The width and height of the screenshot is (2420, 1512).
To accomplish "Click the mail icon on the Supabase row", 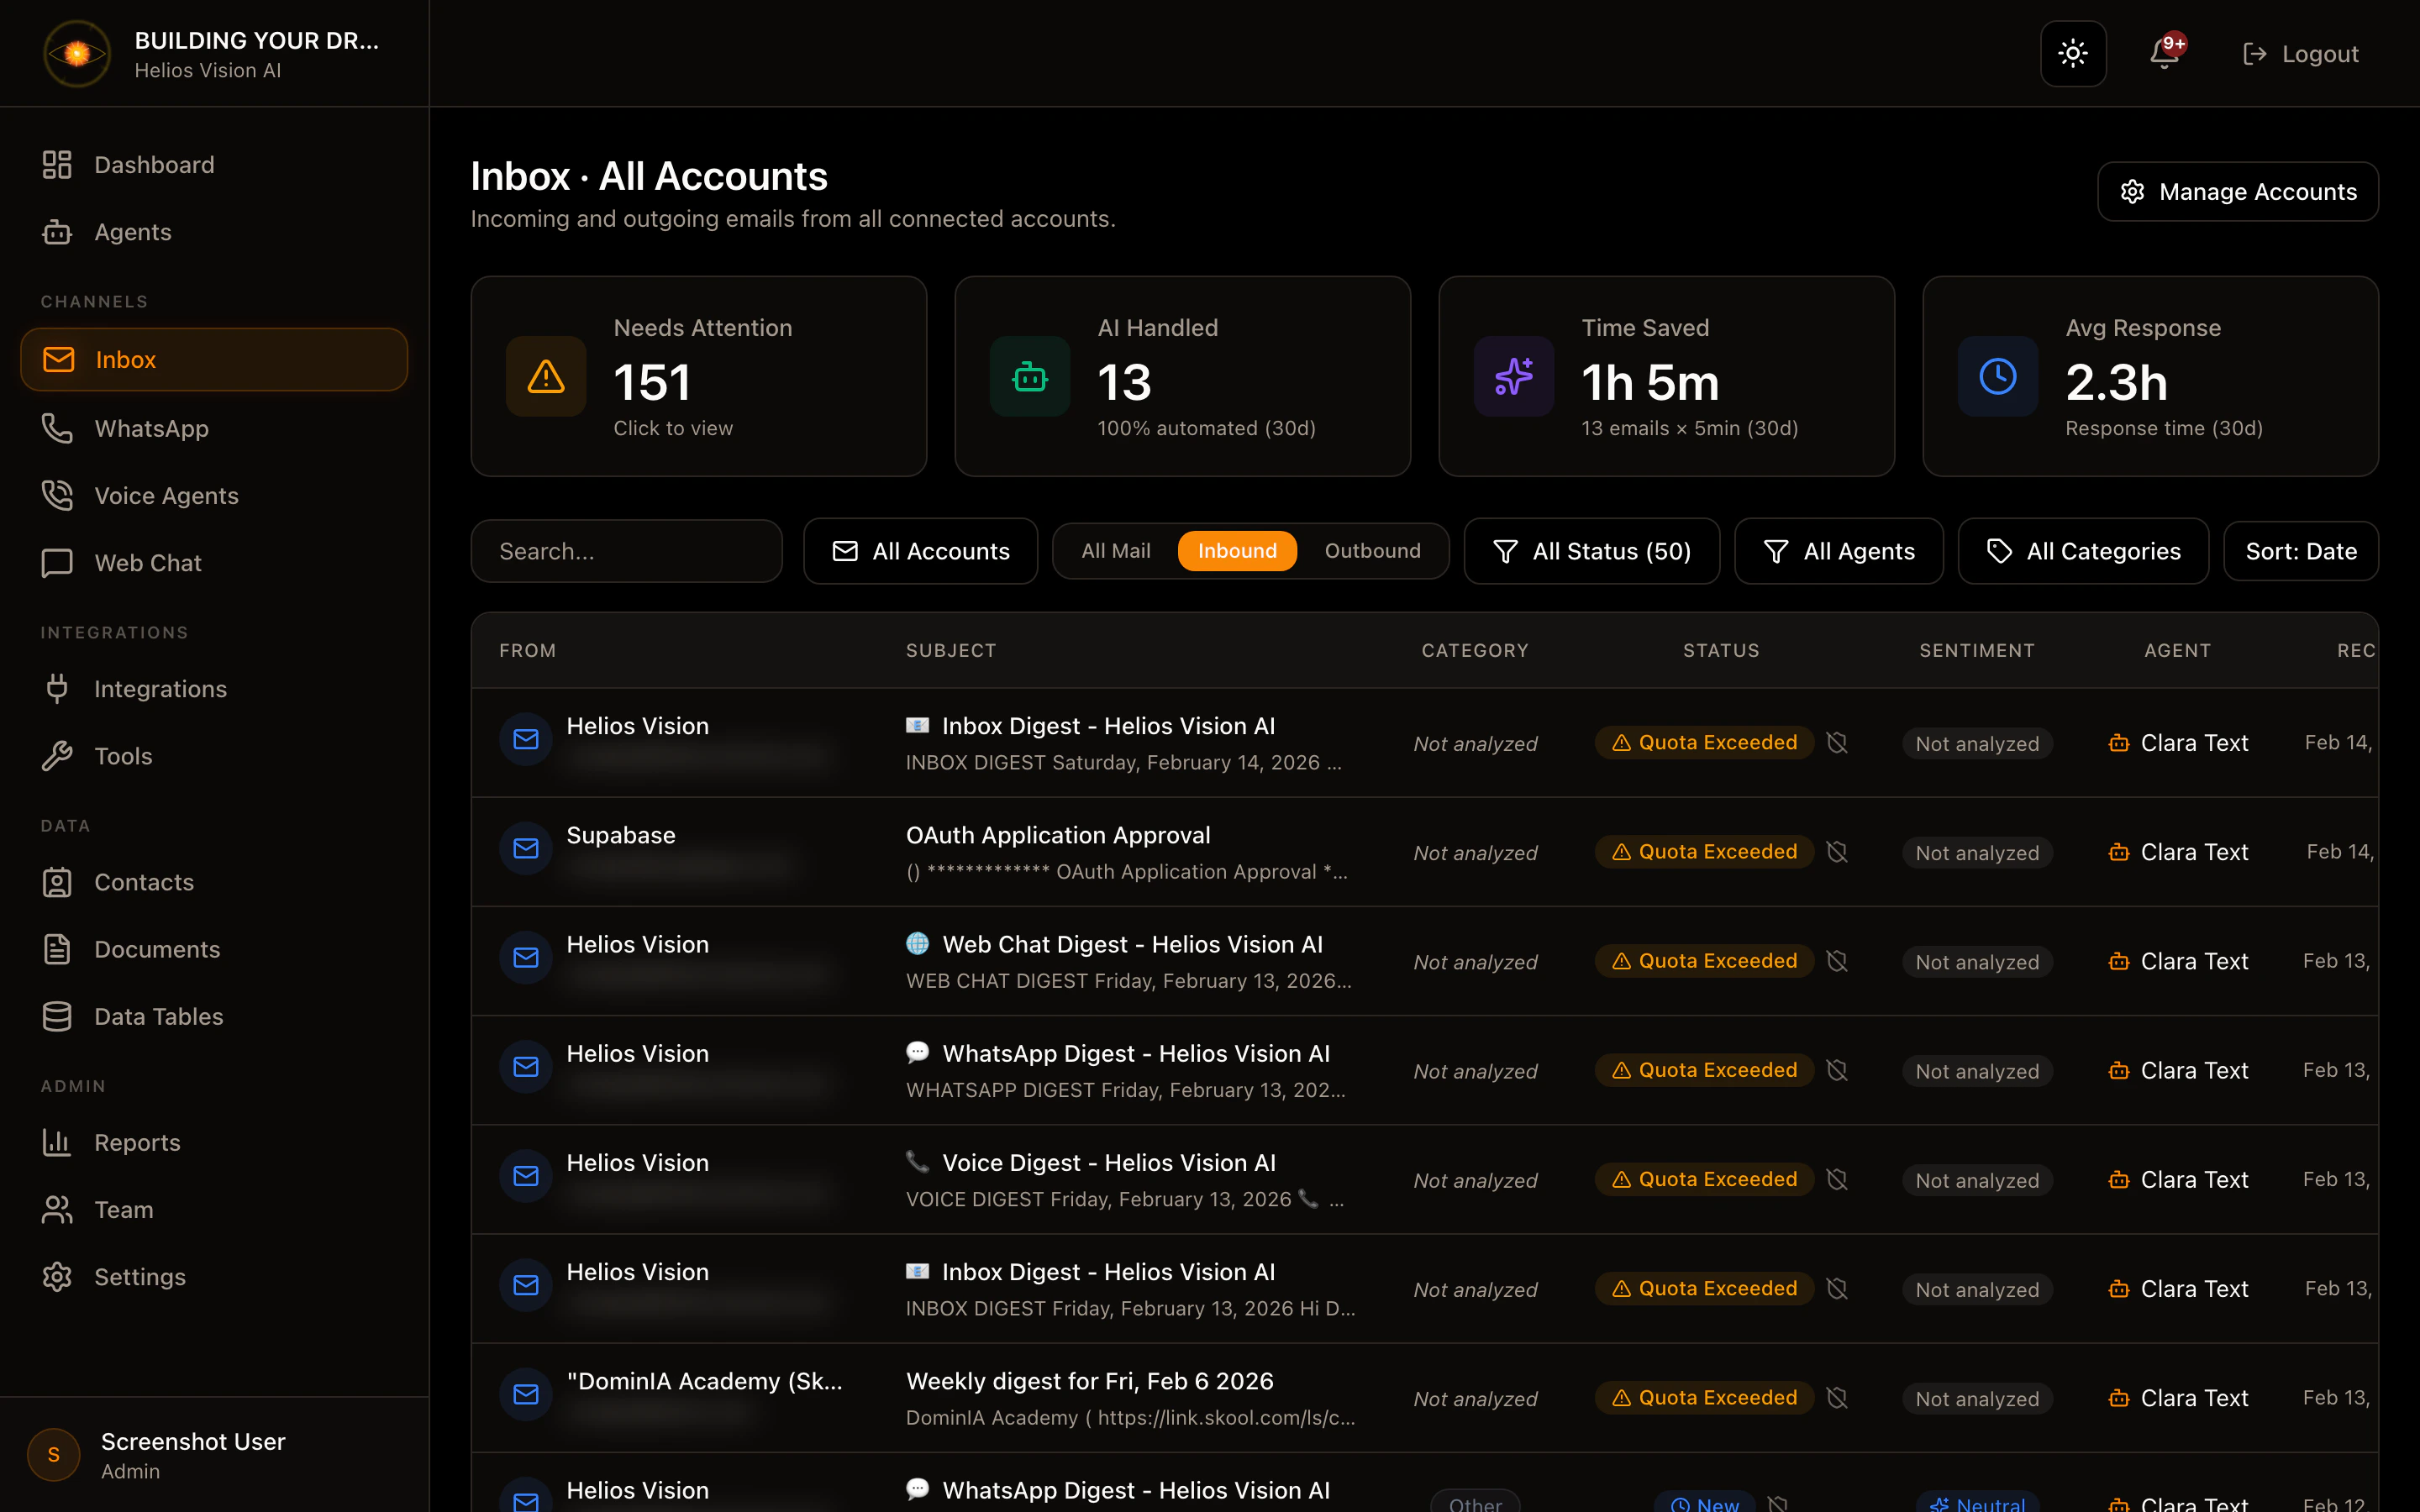I will (x=526, y=849).
